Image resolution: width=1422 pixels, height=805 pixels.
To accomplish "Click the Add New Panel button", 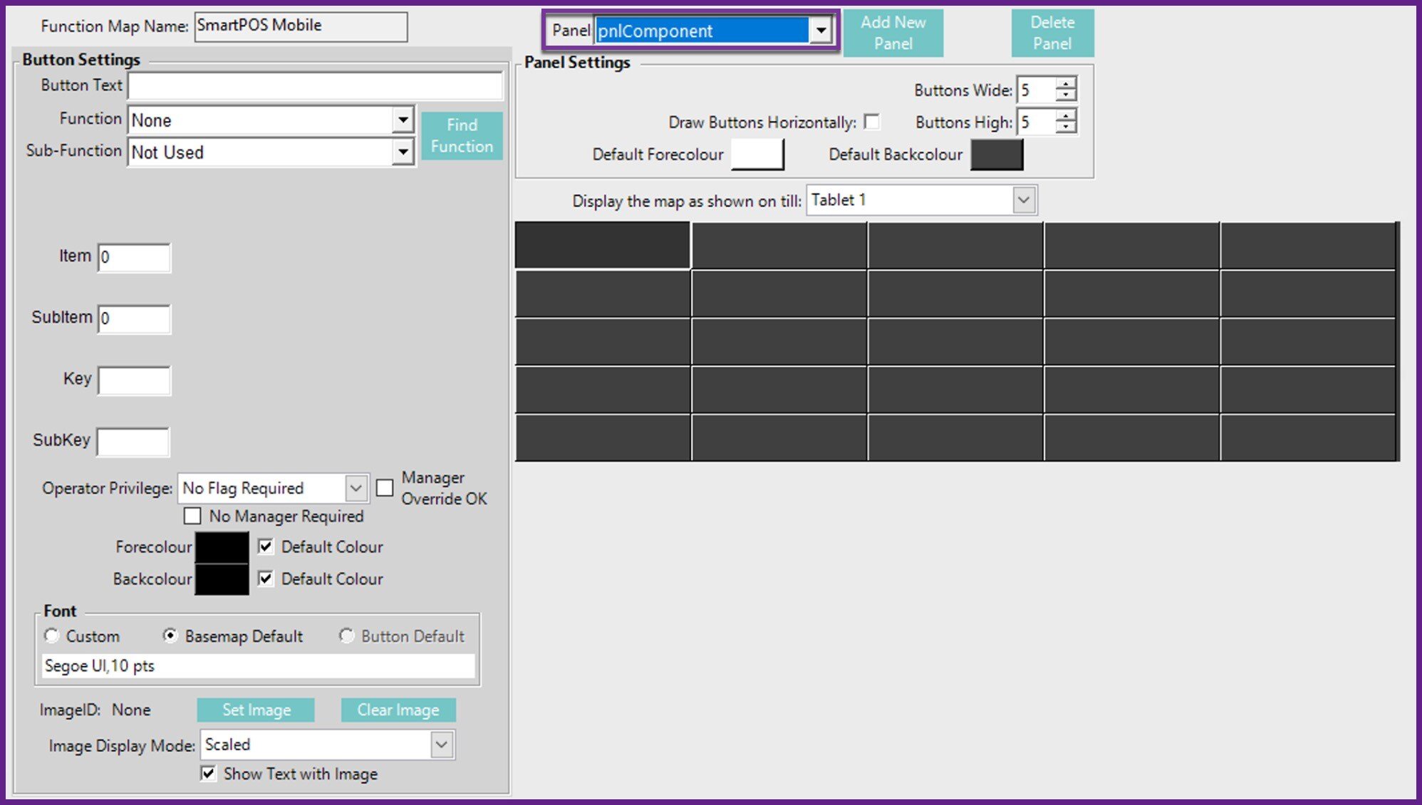I will 893,33.
